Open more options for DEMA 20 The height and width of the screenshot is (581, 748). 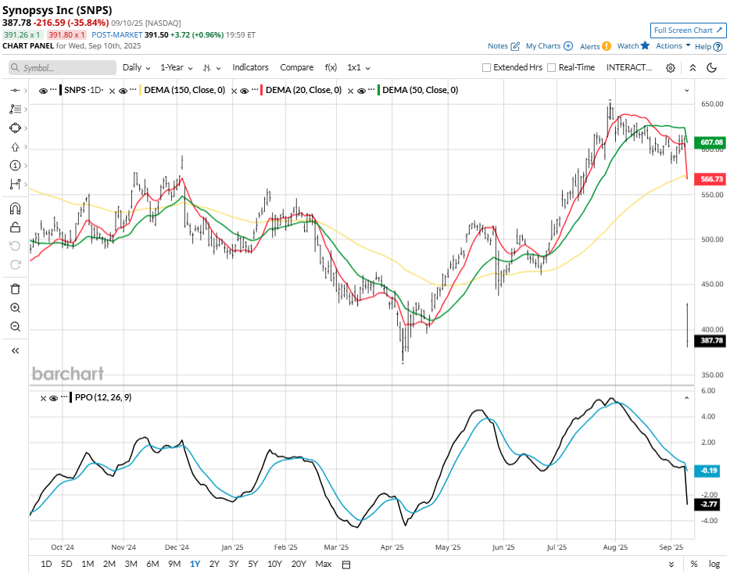tap(255, 89)
